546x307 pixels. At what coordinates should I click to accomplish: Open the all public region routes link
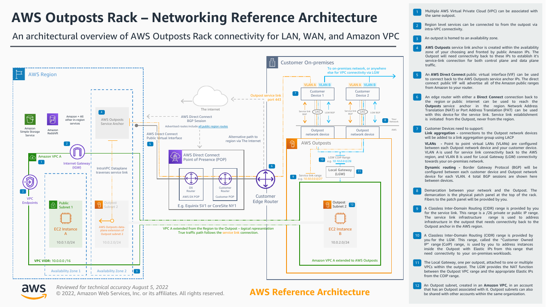point(213,126)
